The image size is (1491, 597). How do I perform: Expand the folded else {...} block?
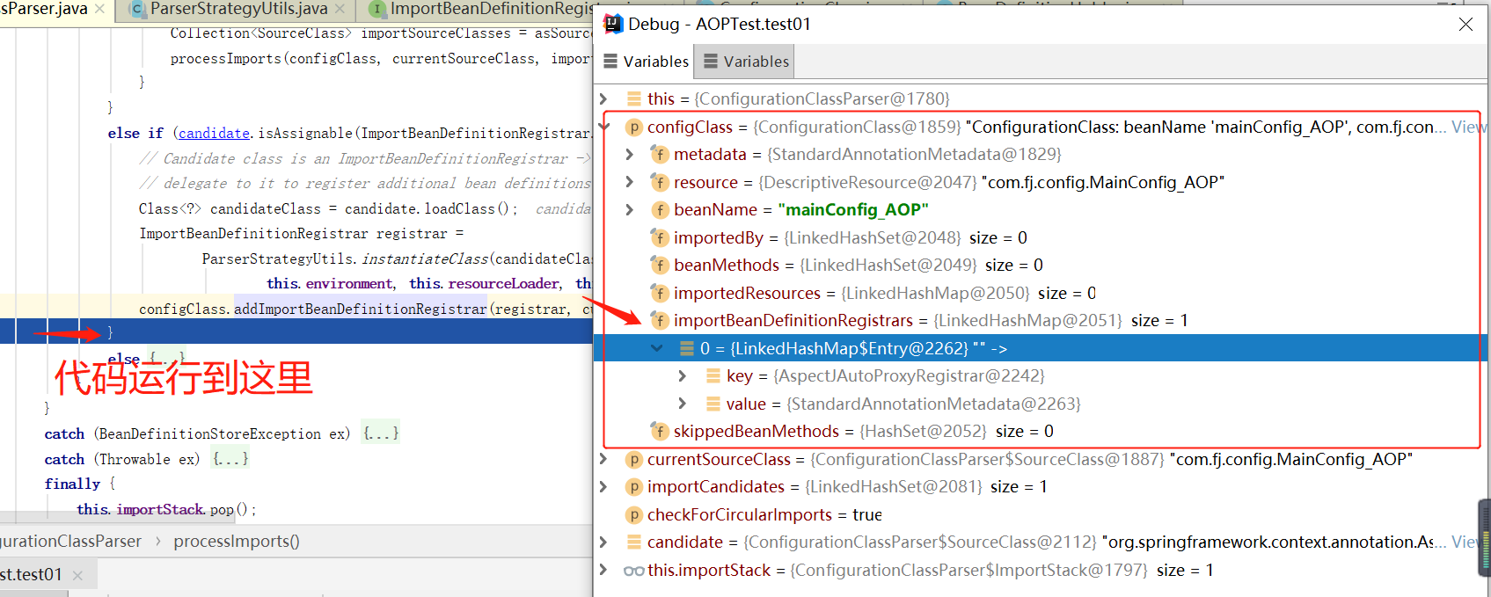[x=167, y=359]
